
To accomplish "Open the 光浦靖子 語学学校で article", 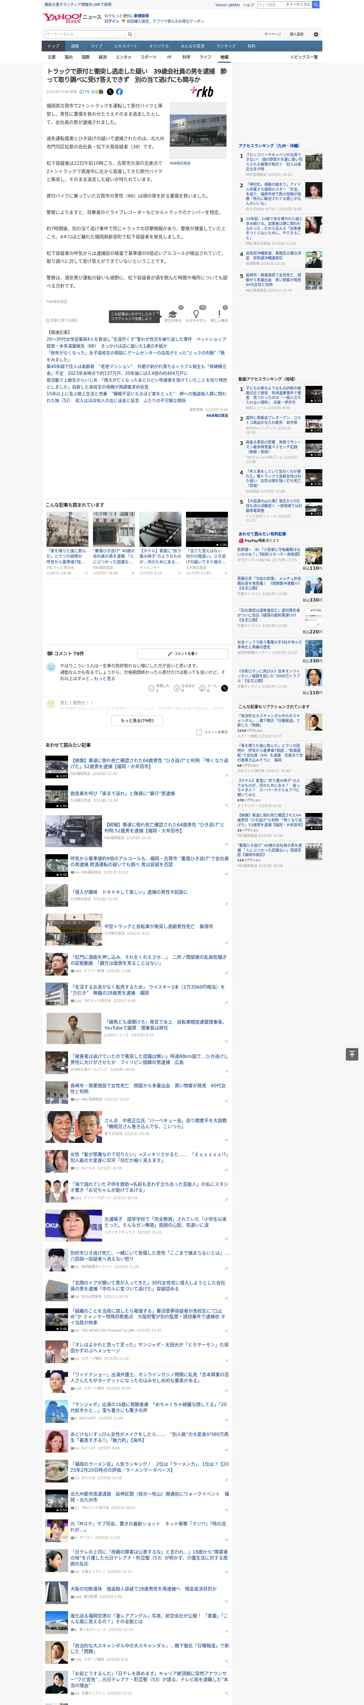I will (x=166, y=1222).
